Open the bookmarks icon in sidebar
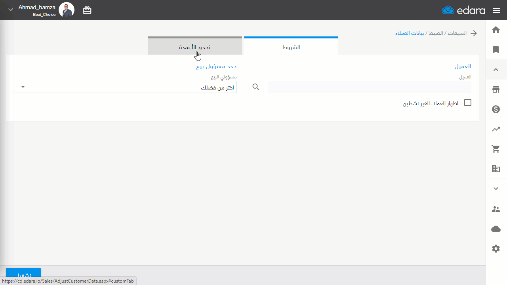The height and width of the screenshot is (285, 507). point(496,49)
